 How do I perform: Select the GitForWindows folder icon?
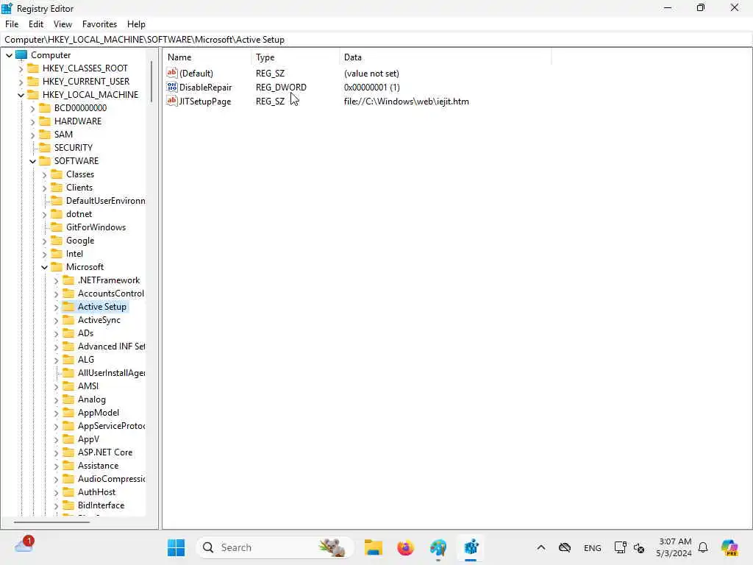coord(57,227)
